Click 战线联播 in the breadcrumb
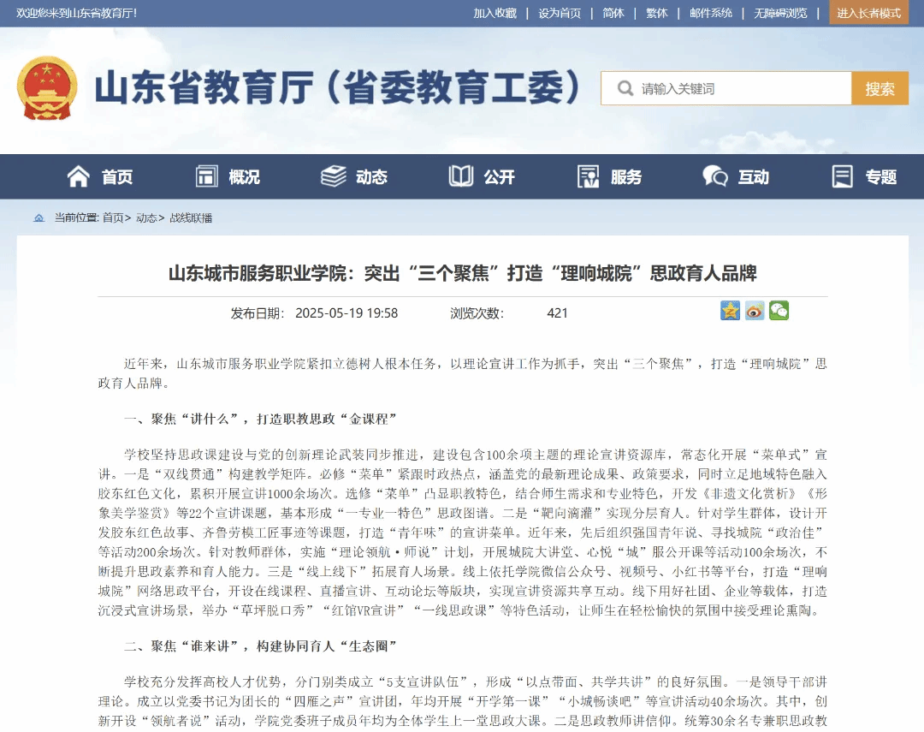Viewport: 924px width, 732px height. click(x=191, y=218)
